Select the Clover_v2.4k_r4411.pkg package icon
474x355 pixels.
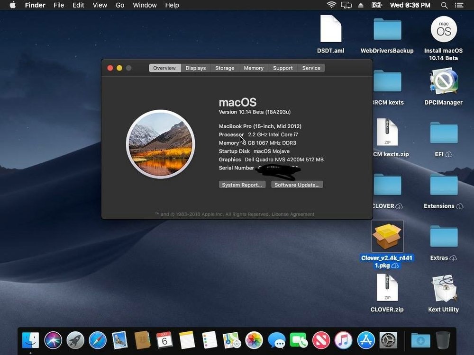(387, 236)
